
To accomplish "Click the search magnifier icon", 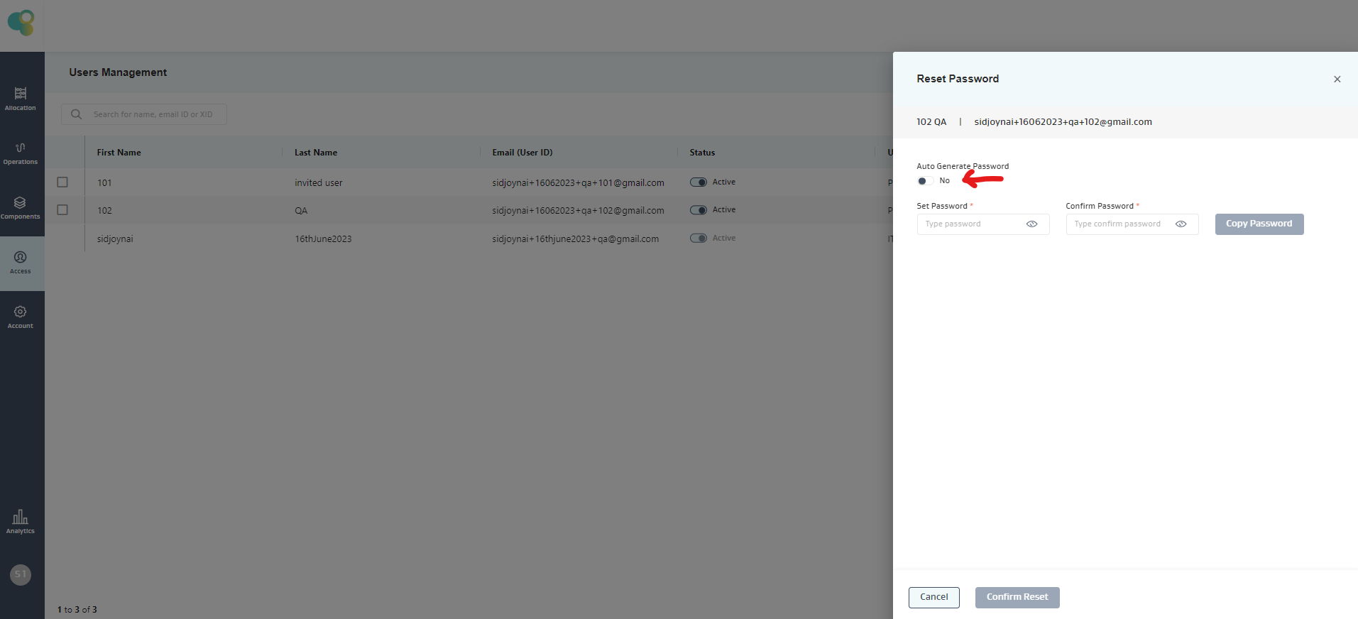I will pos(77,114).
